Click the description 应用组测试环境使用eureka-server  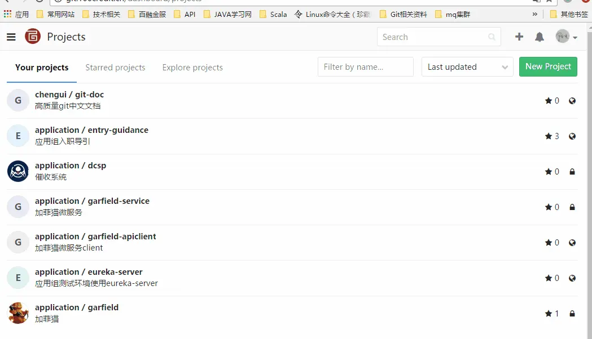coord(97,283)
